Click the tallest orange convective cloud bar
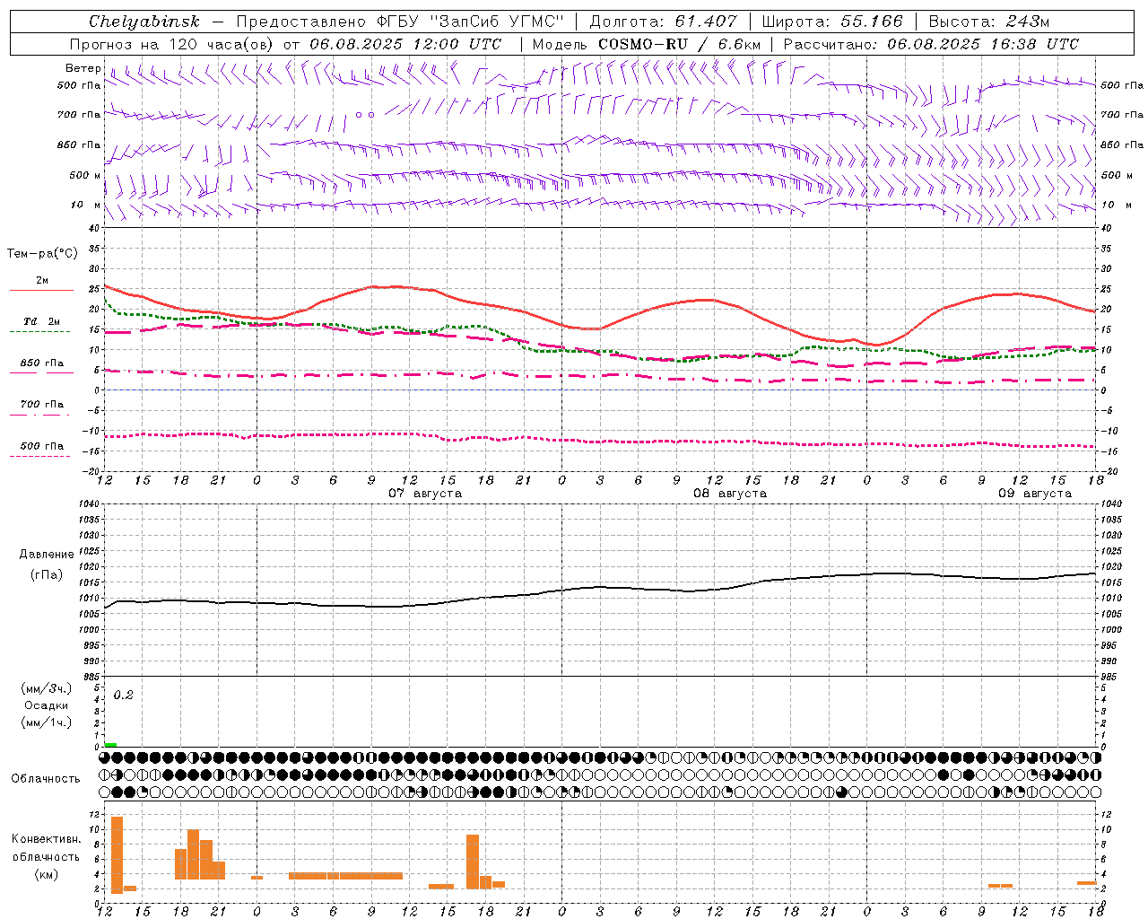The width and height of the screenshot is (1148, 919). pos(117,854)
